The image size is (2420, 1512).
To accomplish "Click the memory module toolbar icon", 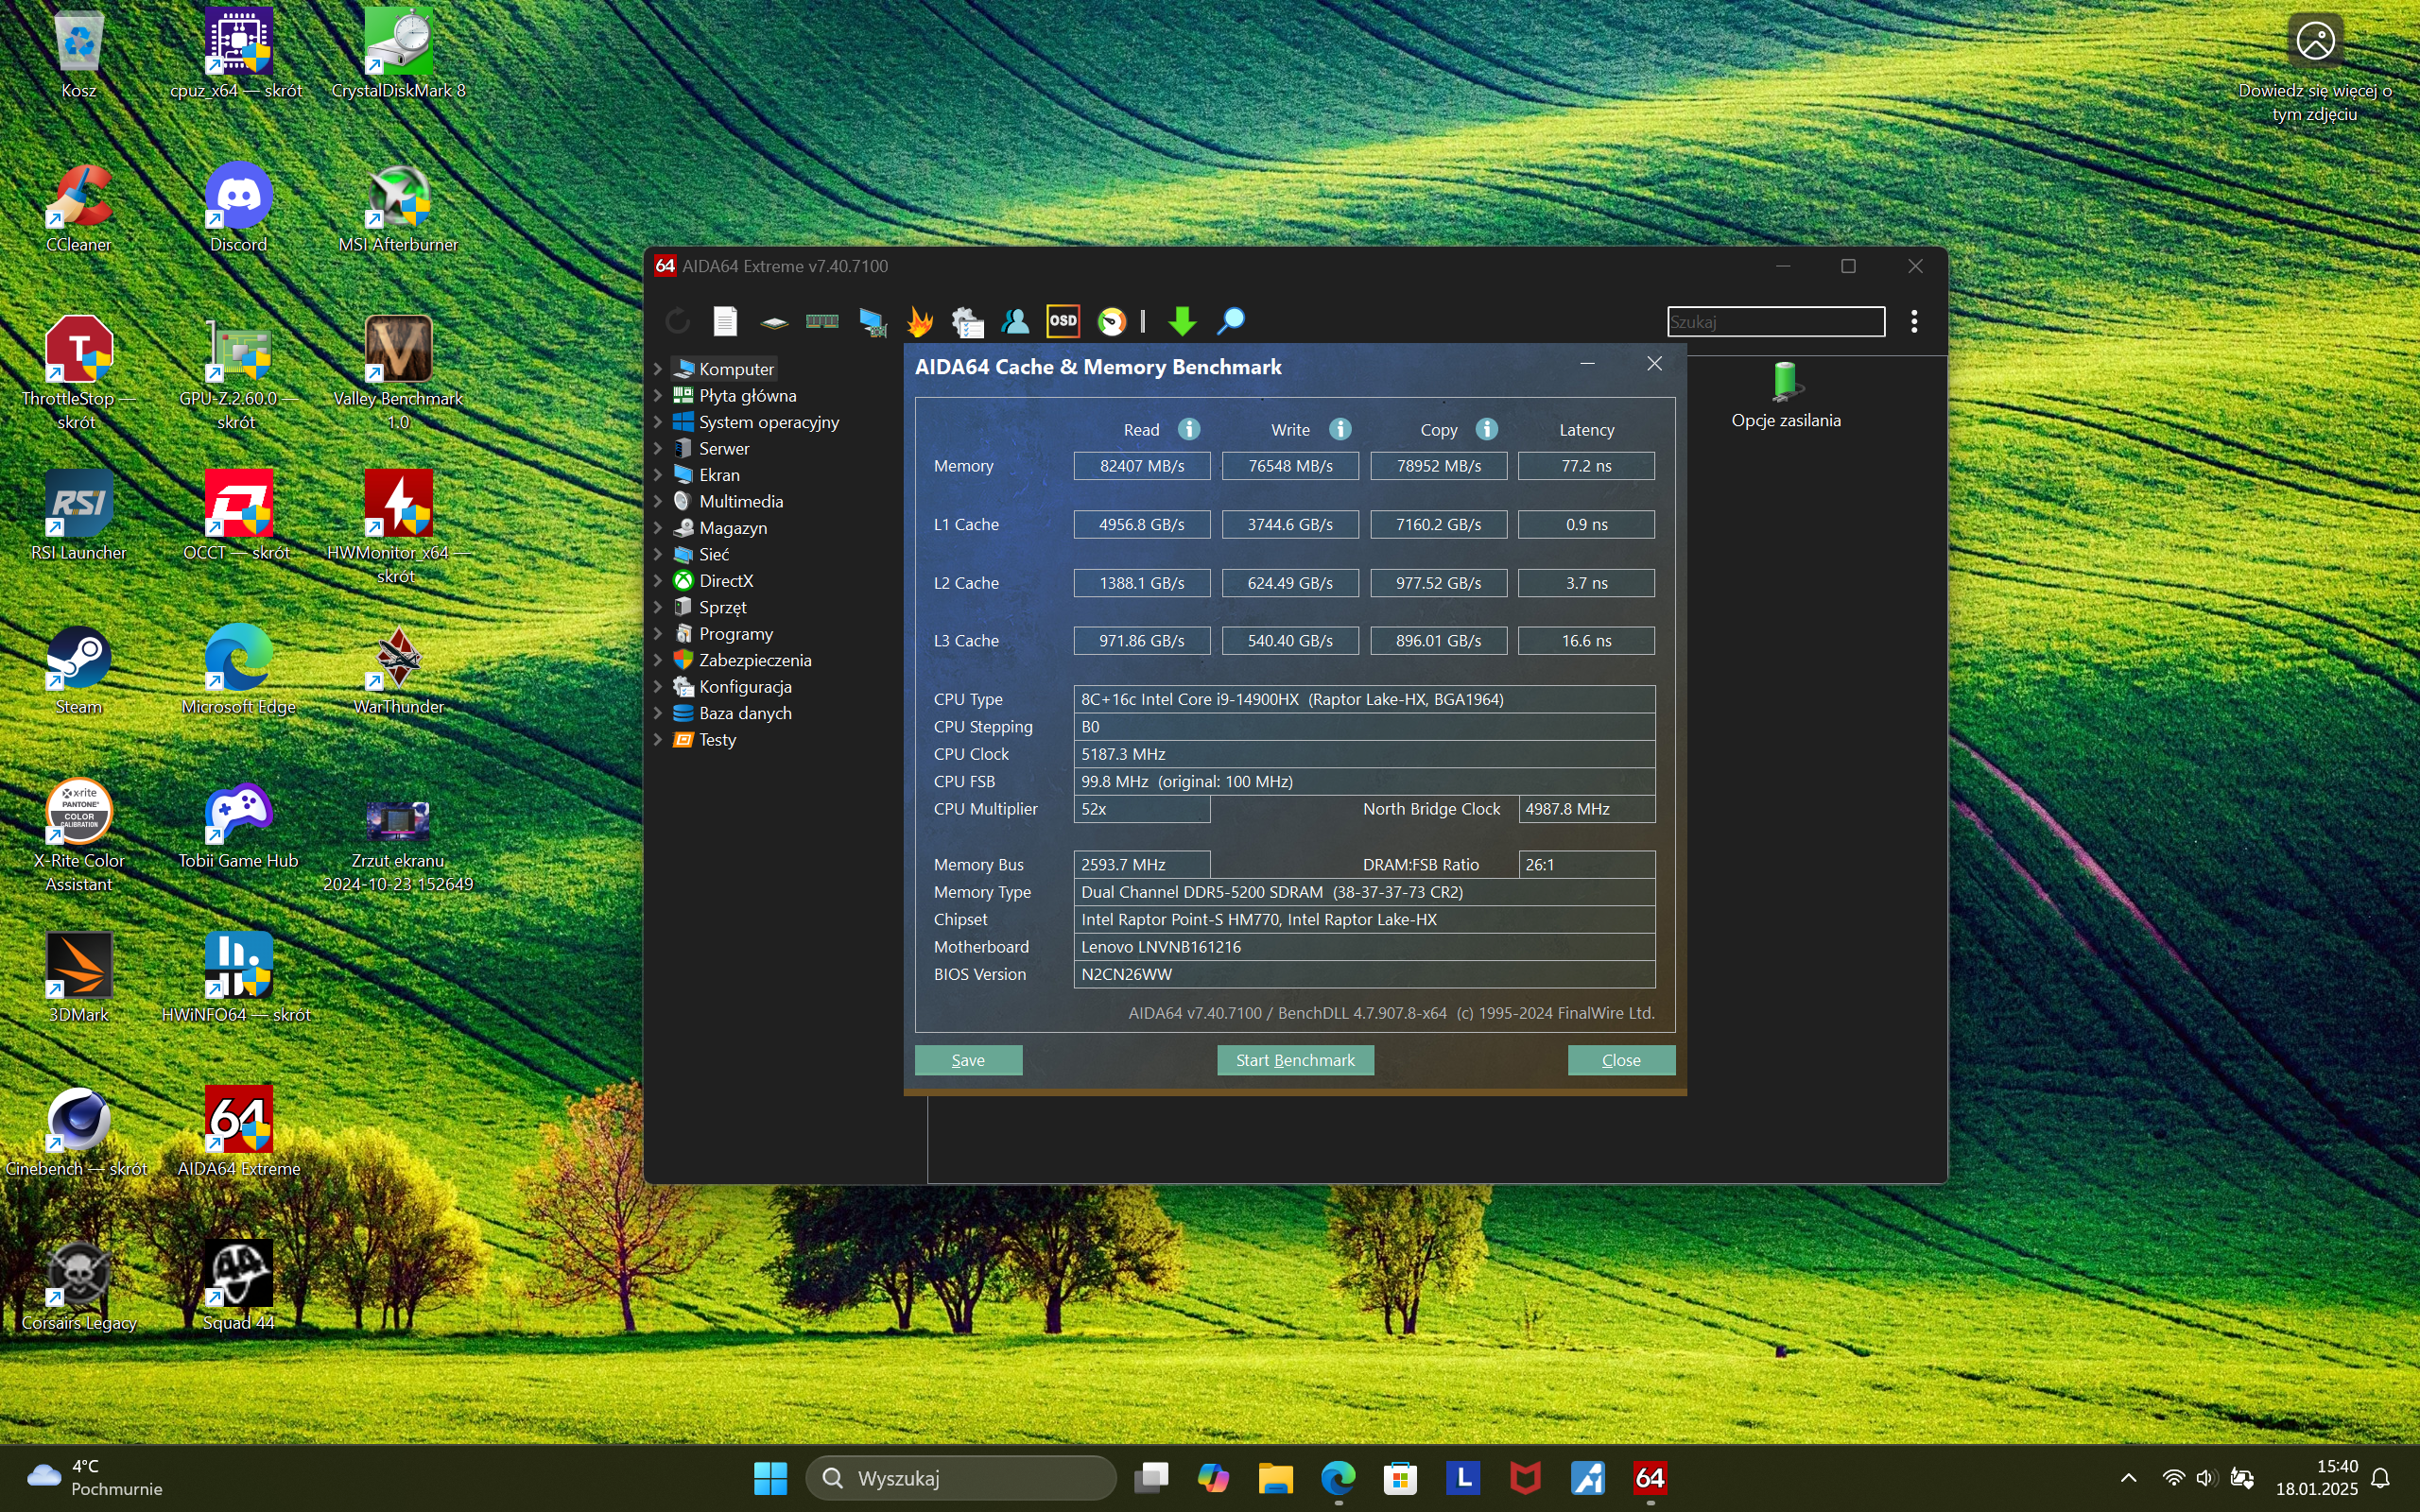I will (x=822, y=321).
